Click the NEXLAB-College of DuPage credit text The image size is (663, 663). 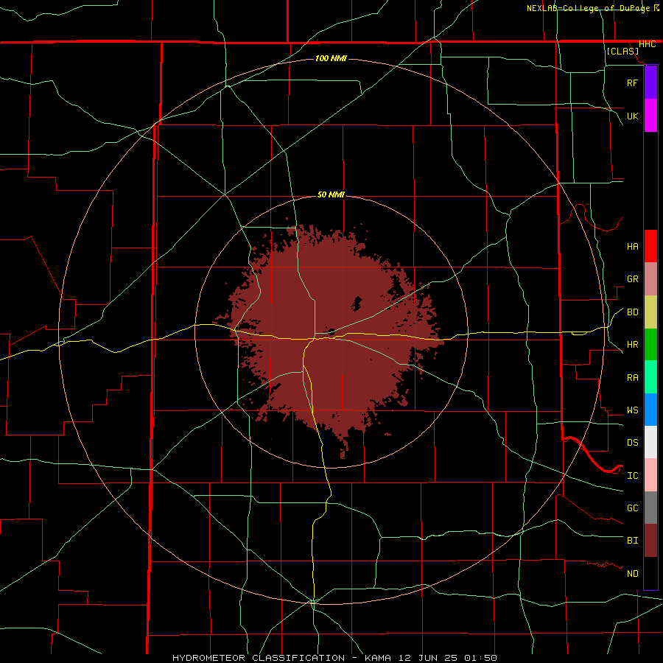coord(588,8)
